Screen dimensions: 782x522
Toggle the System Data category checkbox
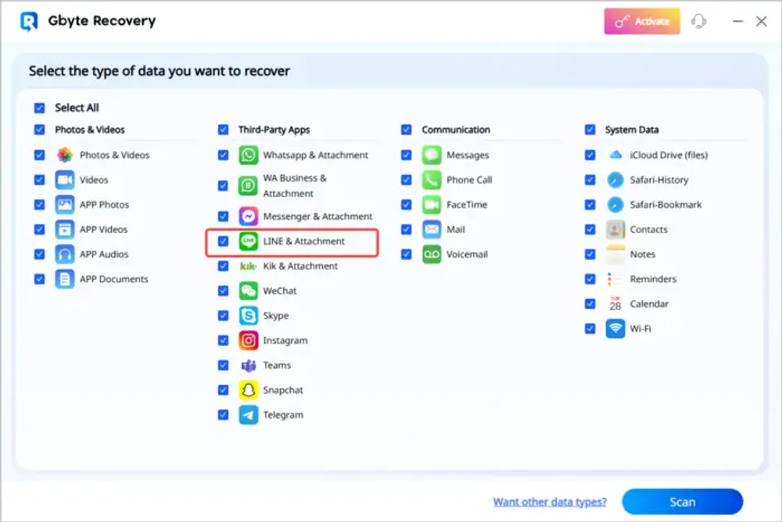pos(590,130)
